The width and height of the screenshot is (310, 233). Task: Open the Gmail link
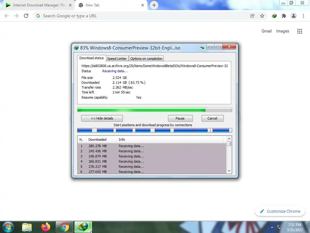click(x=266, y=31)
